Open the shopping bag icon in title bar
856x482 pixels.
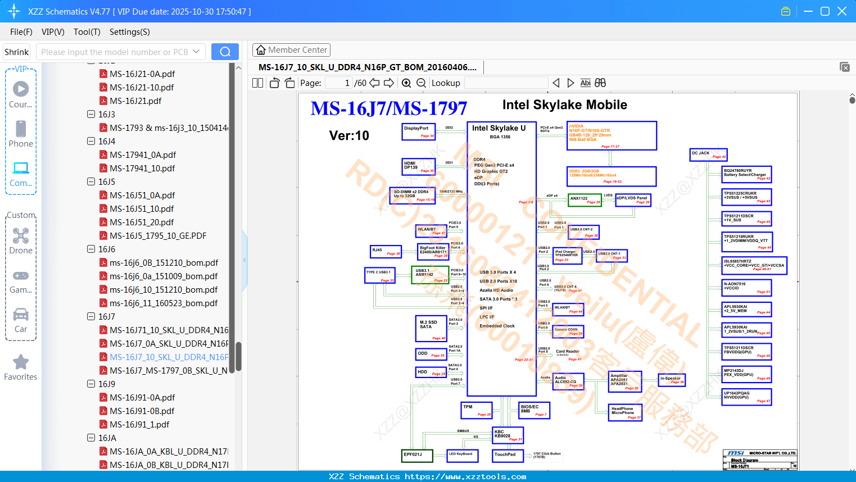786,11
